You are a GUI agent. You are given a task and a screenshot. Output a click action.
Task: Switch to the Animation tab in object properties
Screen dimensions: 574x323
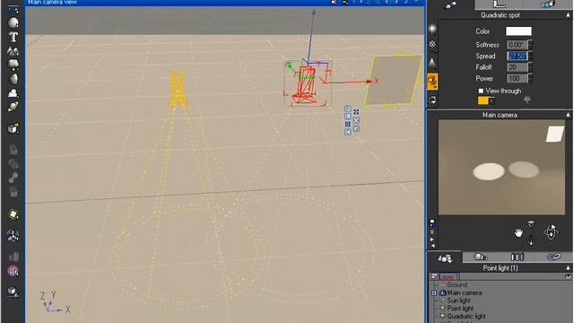tap(548, 4)
